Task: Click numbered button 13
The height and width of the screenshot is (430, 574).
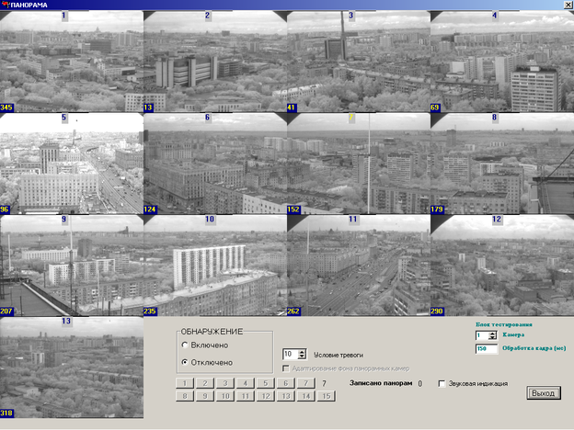Action: 285,396
